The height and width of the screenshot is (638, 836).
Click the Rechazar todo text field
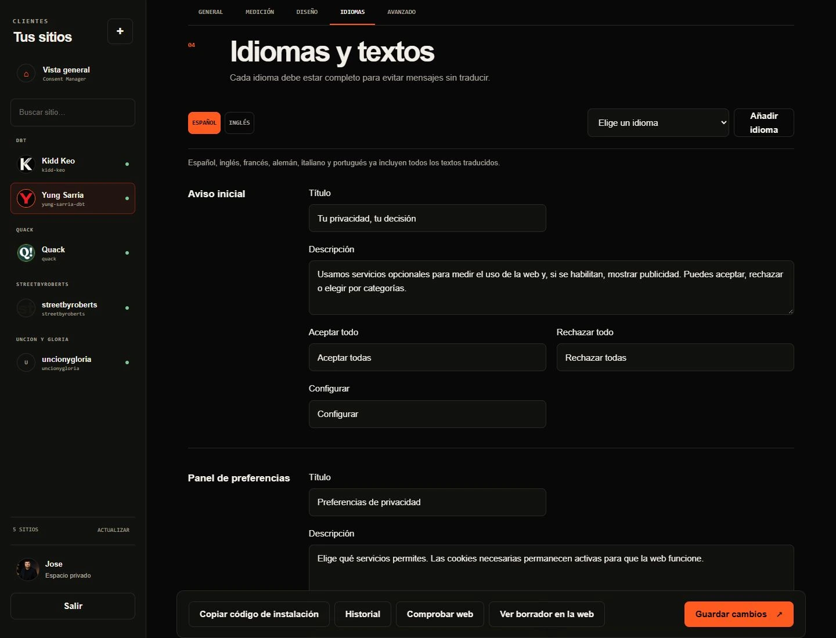click(675, 357)
